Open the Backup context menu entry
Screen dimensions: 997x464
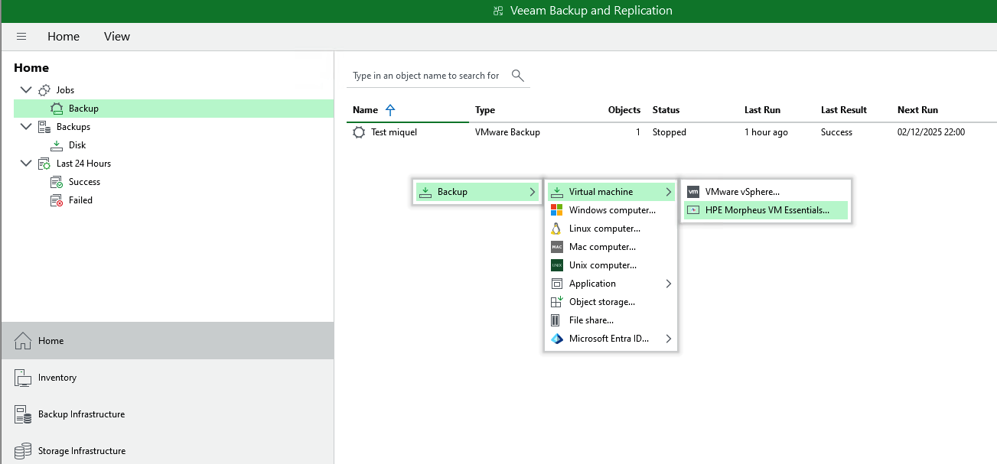click(x=477, y=192)
